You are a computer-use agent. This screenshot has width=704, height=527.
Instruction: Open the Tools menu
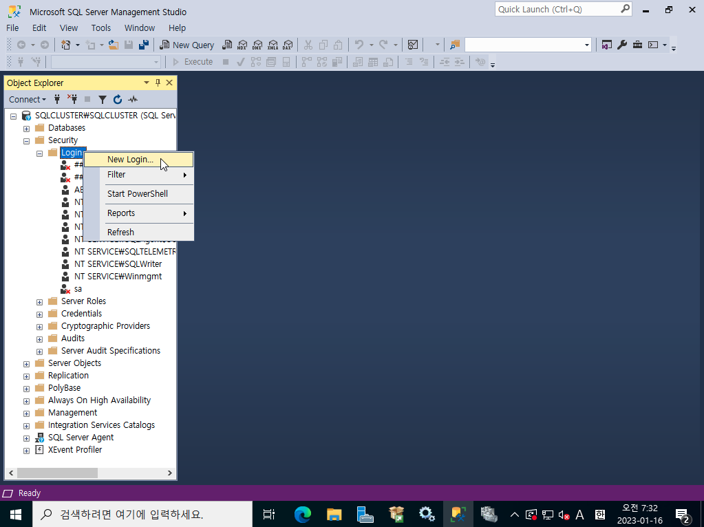(x=101, y=28)
